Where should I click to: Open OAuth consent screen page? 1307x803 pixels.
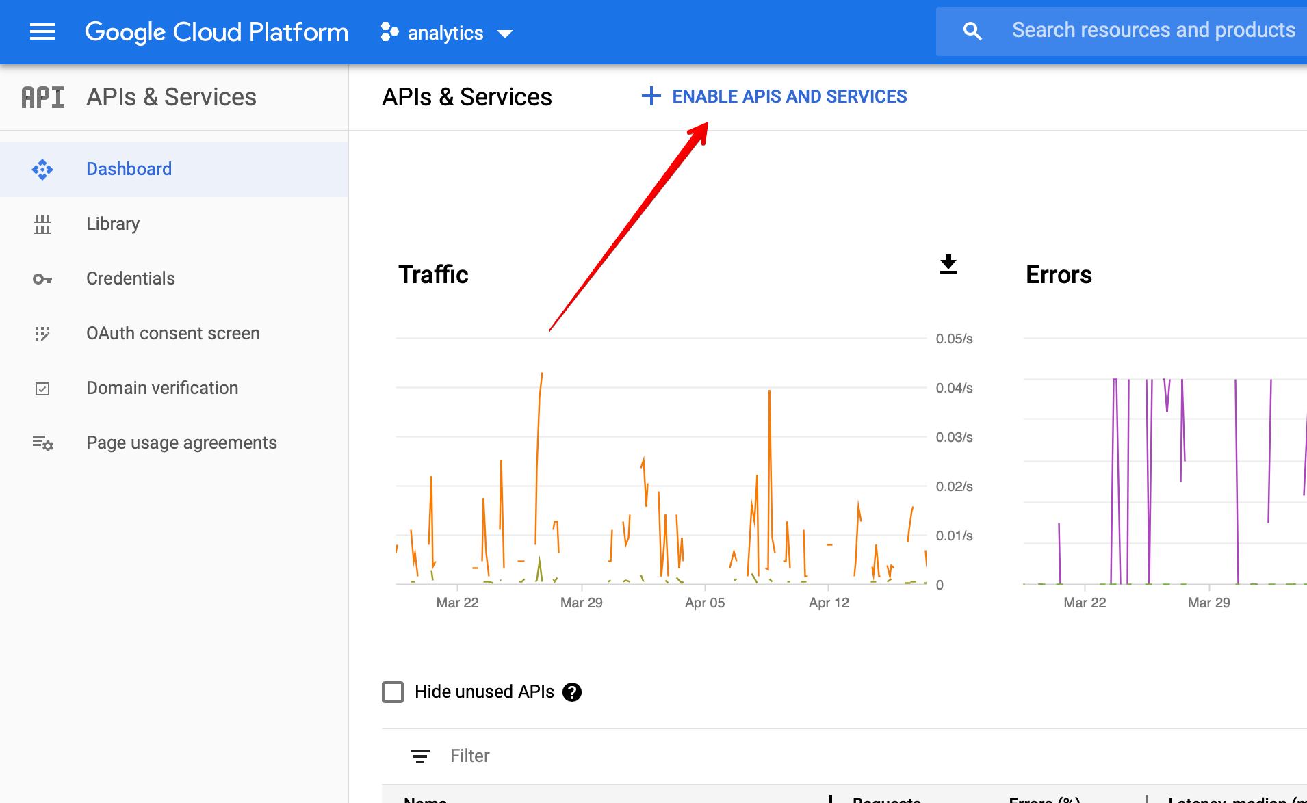(174, 334)
